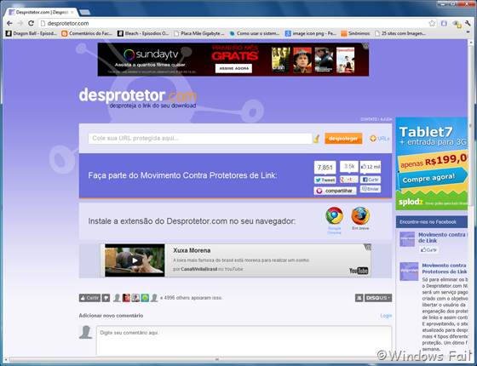
Task: Open the top Movimento contra… de Link title
Action: 443,237
